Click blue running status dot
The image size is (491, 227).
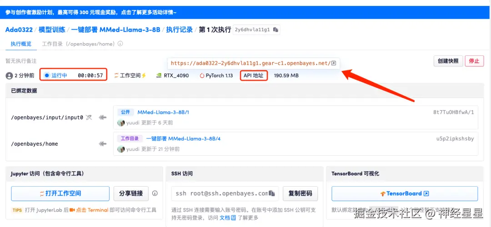[47, 75]
